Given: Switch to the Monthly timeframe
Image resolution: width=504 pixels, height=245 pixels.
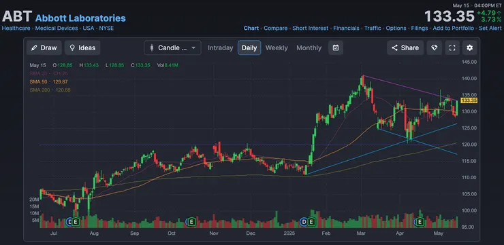Looking at the screenshot, I should coord(309,48).
